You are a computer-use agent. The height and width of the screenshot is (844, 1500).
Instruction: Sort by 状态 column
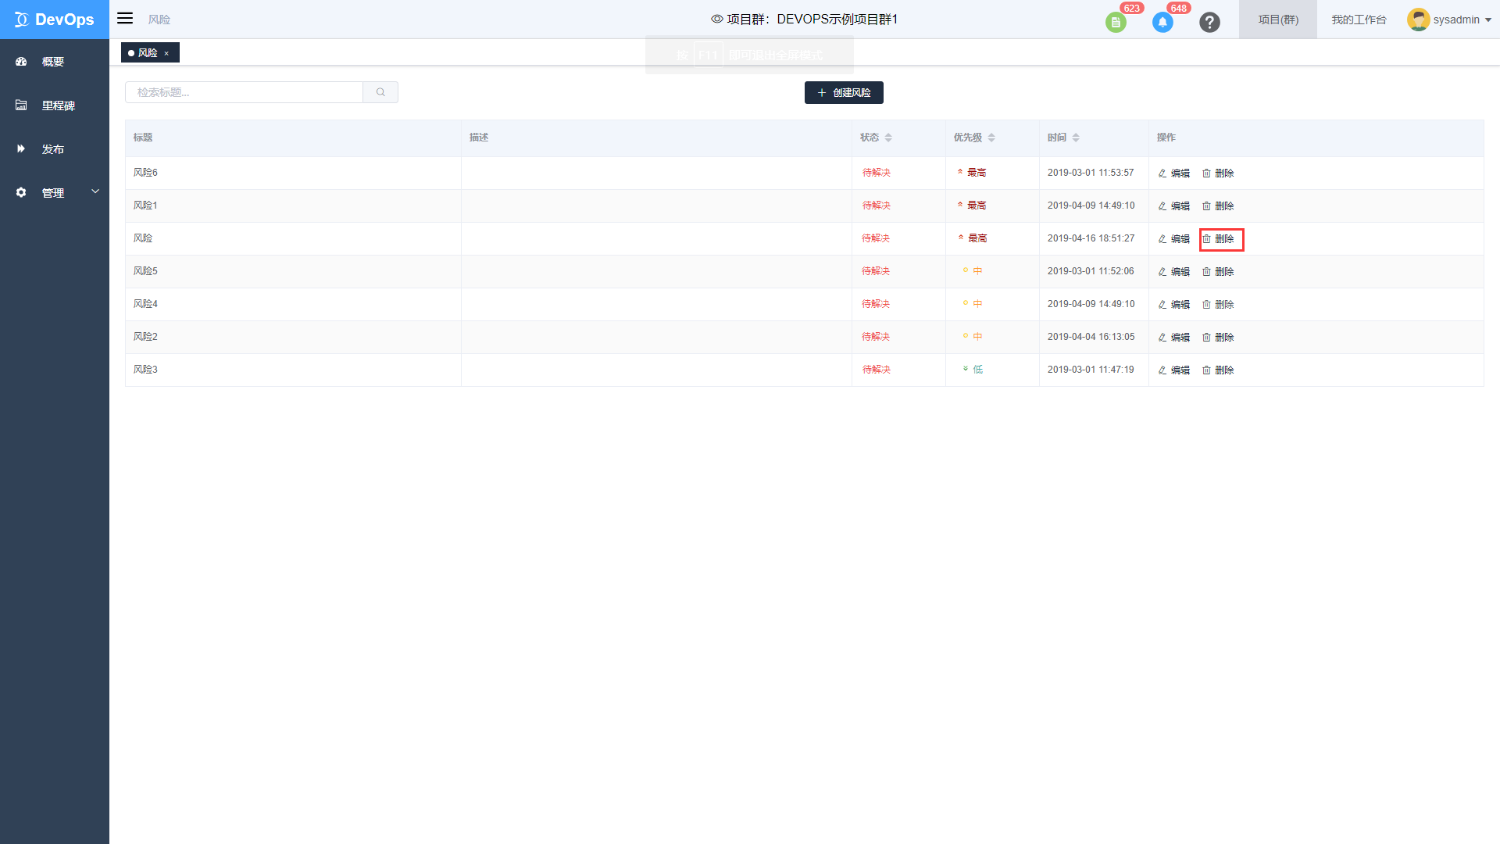click(888, 138)
